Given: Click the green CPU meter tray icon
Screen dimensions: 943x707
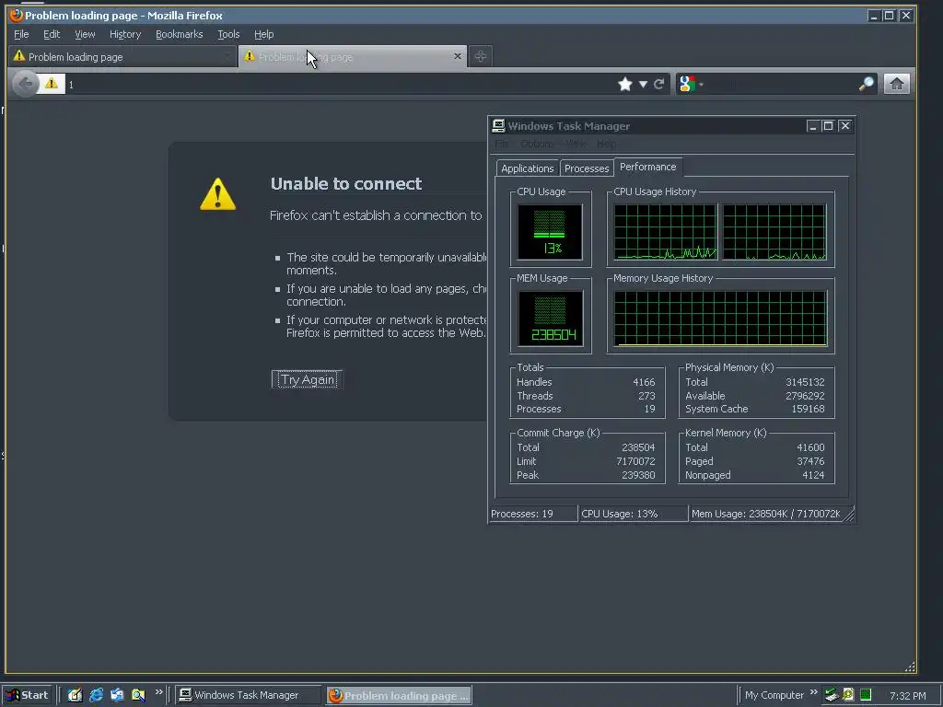Looking at the screenshot, I should (x=866, y=695).
